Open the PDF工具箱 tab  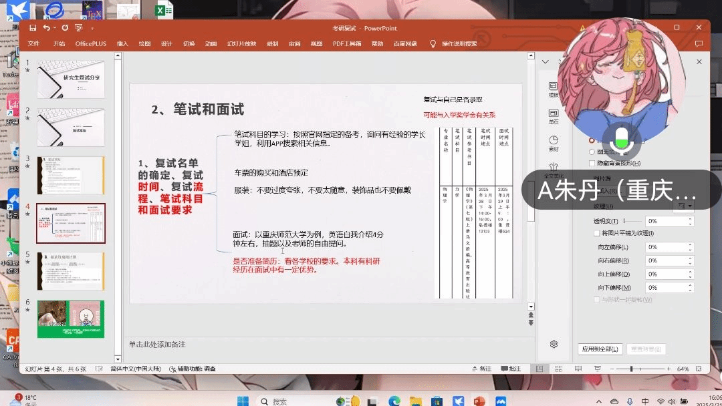pos(347,43)
